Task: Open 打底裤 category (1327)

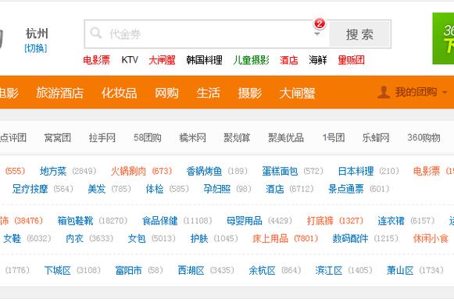Action: click(320, 221)
